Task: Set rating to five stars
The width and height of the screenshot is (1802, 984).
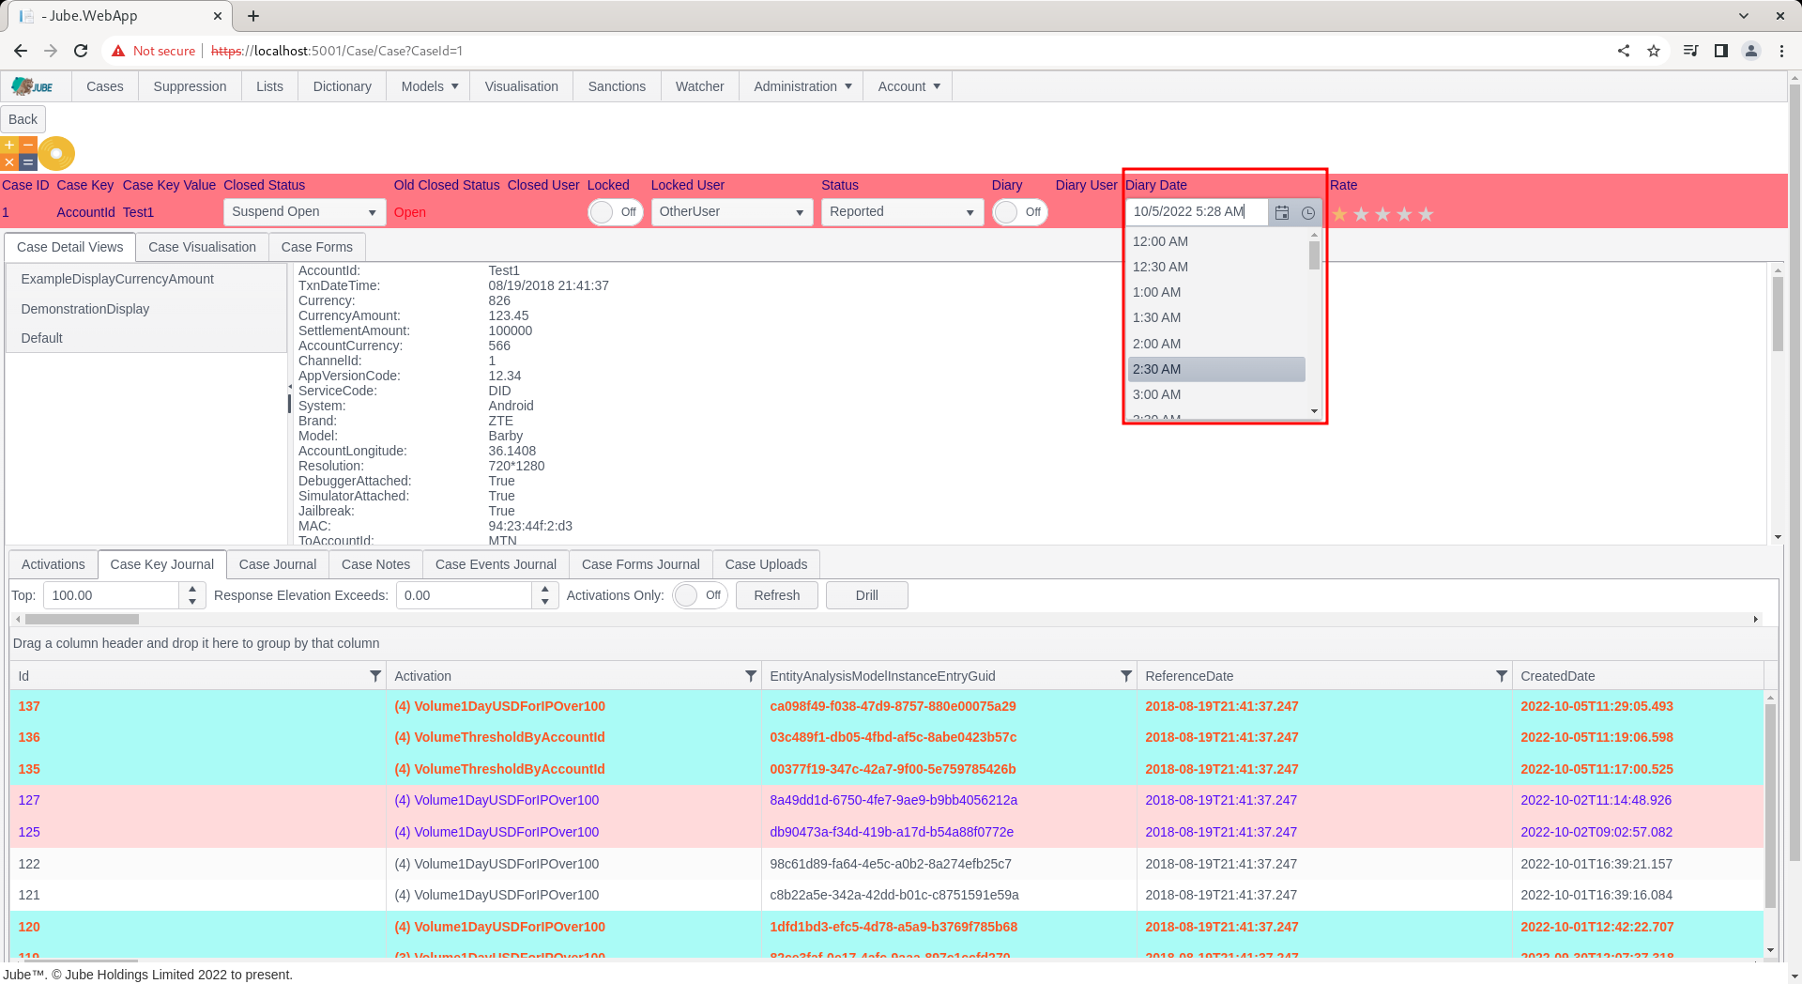Action: pyautogui.click(x=1426, y=214)
